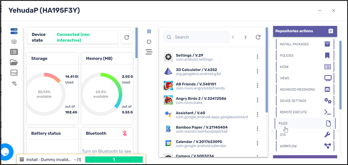This screenshot has width=348, height=165.
Task: Open the support chat bubble
Action: tap(6, 152)
